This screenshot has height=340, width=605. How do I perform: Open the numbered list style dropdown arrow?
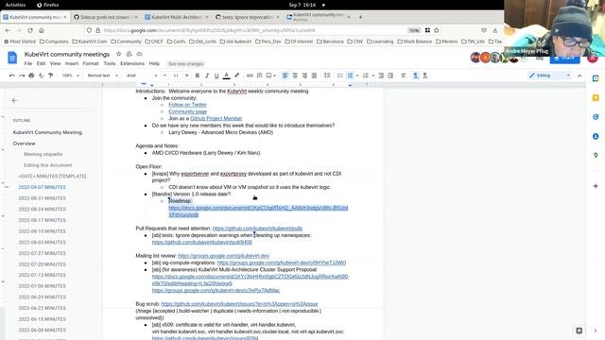coord(373,76)
